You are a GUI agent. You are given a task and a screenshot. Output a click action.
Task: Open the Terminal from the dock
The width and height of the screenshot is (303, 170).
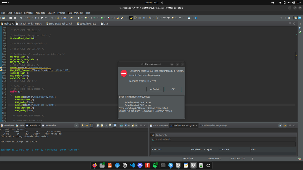coord(163,165)
